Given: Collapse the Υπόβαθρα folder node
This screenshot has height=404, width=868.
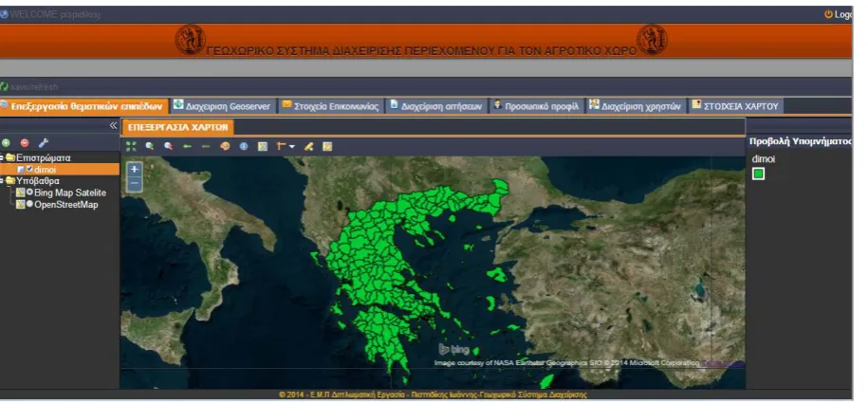Looking at the screenshot, I should pos(2,181).
